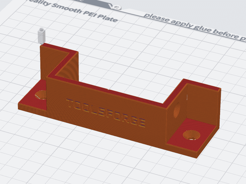The width and height of the screenshot is (246, 184).
Task: Click the countersunk screw hole on left foot
Action: tap(41, 95)
